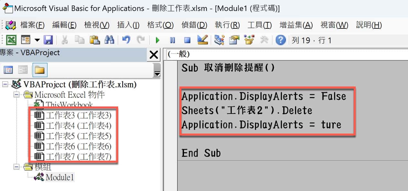Viewport: 408px width, 191px height.
Task: Select 工作表3 (工作表3) in the tree
Action: (x=78, y=115)
